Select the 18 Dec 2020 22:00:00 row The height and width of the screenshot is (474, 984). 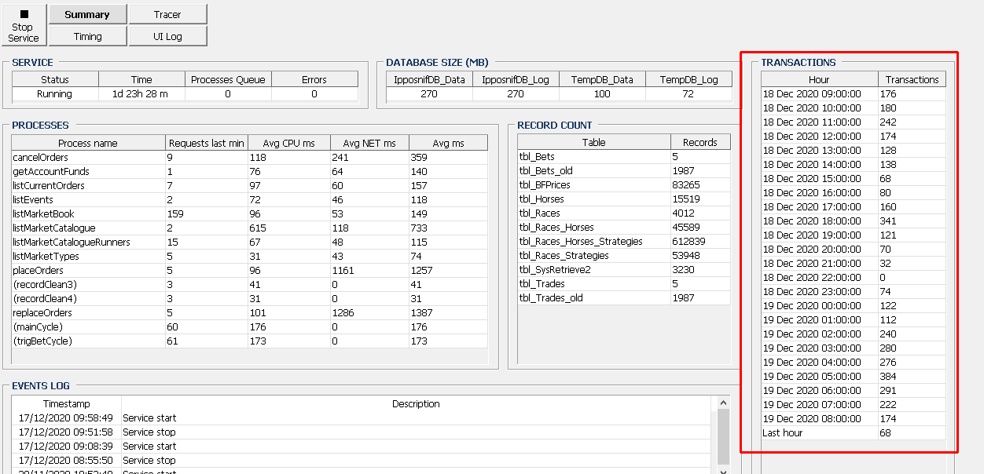(x=854, y=278)
